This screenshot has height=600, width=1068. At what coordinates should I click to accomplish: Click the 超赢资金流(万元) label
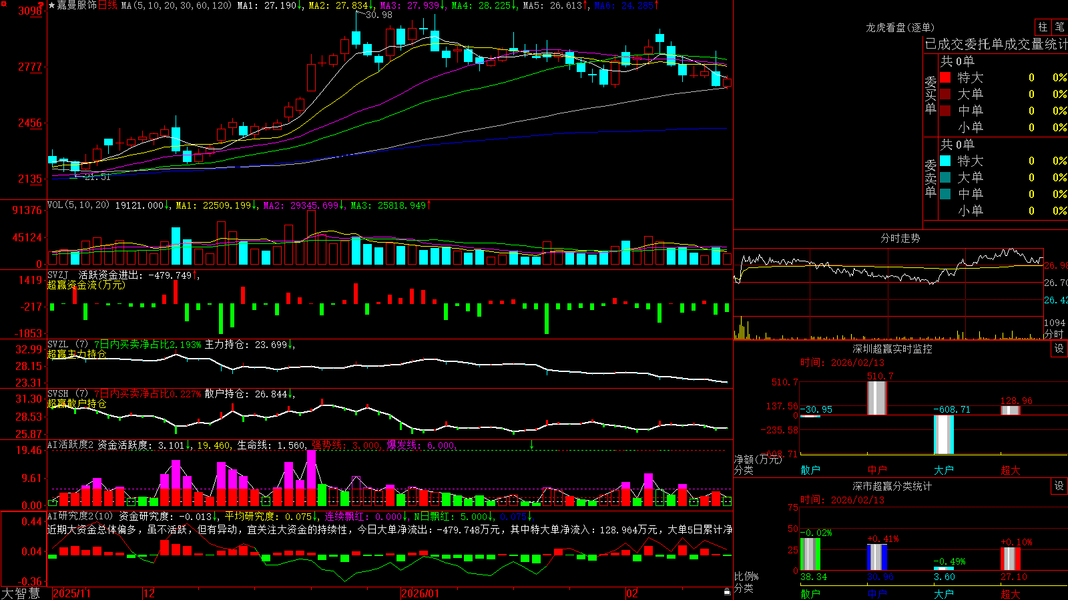86,285
